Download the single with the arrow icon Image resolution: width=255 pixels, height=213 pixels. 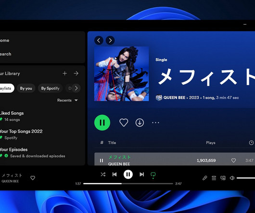click(x=140, y=122)
